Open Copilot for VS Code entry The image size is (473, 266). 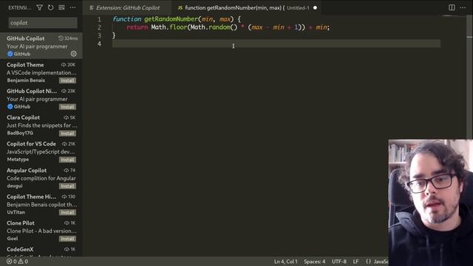pos(41,151)
